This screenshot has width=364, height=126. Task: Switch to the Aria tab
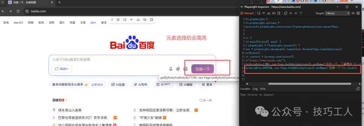coord(263,89)
